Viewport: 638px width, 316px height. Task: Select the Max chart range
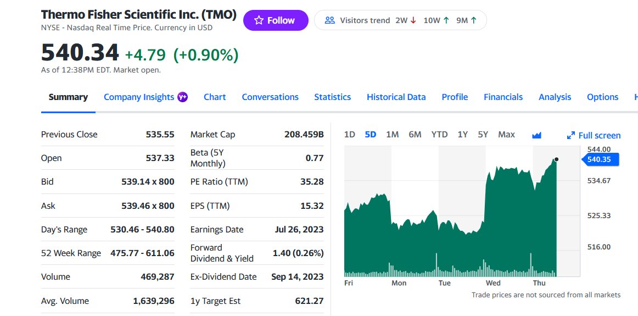pos(507,135)
